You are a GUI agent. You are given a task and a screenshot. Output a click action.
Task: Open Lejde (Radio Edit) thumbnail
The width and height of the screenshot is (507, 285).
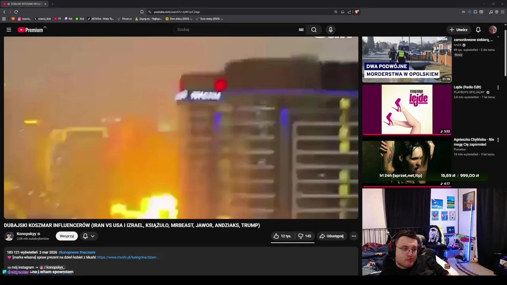(x=407, y=110)
